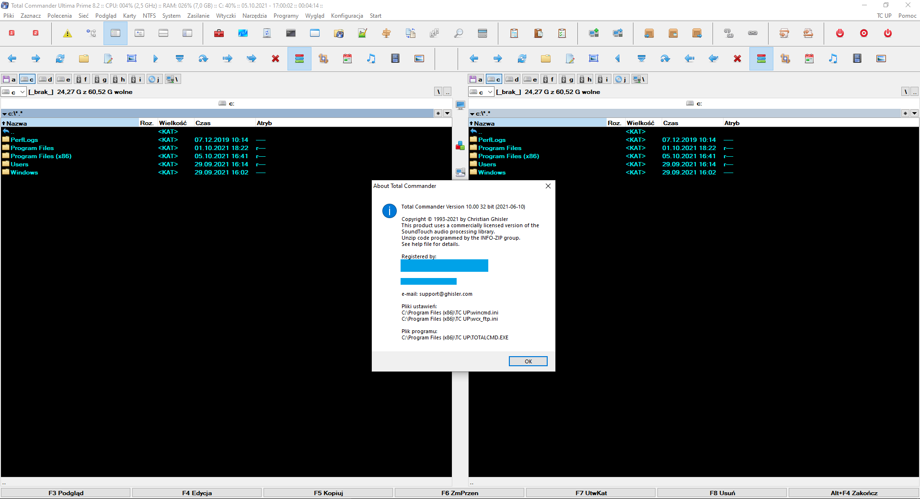Image resolution: width=920 pixels, height=499 pixels.
Task: Launch the black command prompt icon
Action: (x=291, y=33)
